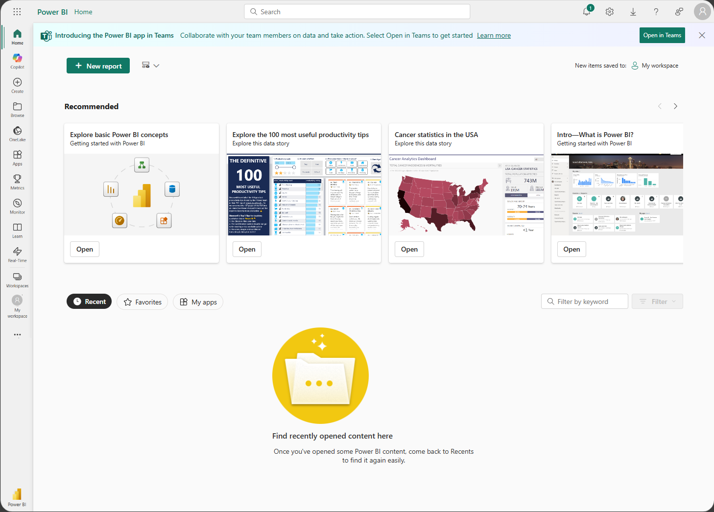Open the Cancer statistics in the USA card

tap(409, 249)
